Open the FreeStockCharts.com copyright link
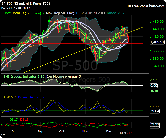 tap(146, 6)
